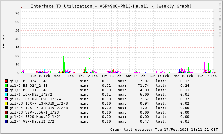223x134 pixels.
Task: Click the red gi1/1 legend swatch
Action: point(6,81)
